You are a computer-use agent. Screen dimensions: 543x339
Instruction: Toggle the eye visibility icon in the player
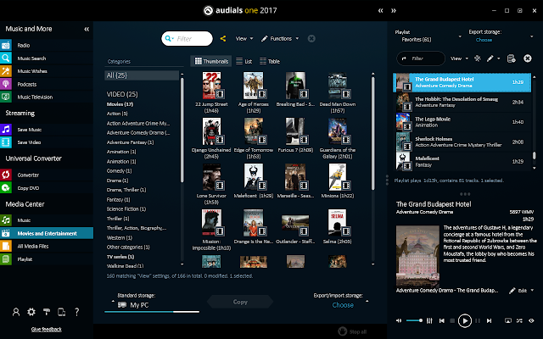pyautogui.click(x=531, y=320)
